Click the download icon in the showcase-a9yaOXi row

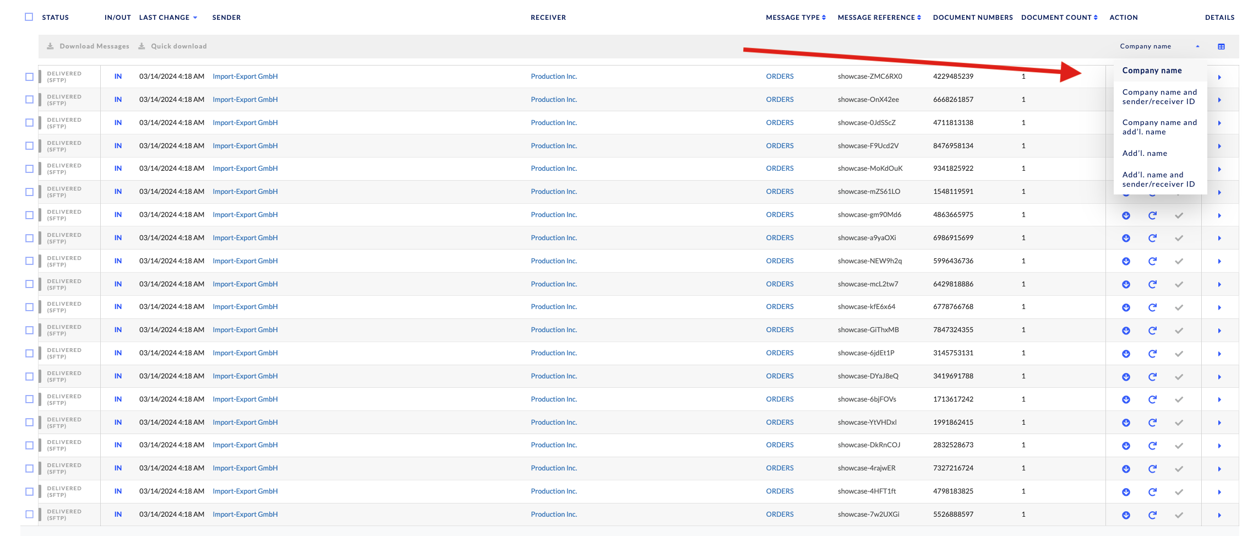pos(1126,239)
